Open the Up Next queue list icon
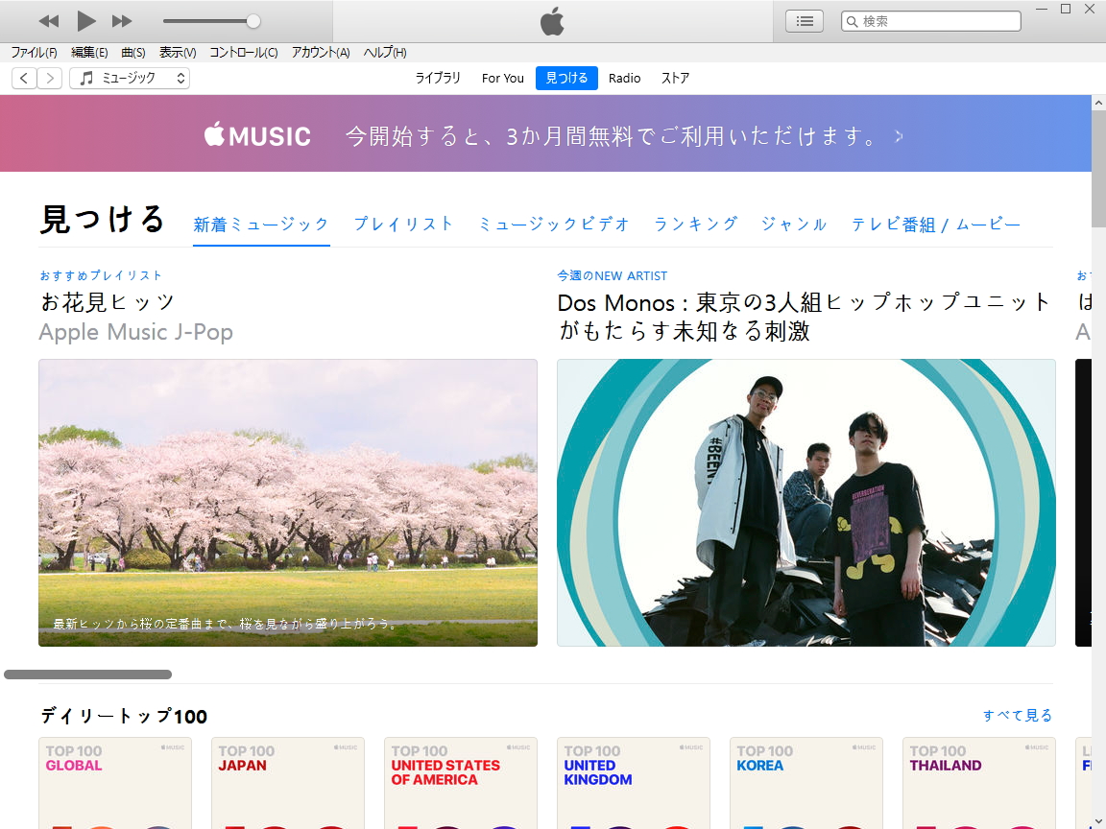The height and width of the screenshot is (829, 1106). (x=804, y=20)
